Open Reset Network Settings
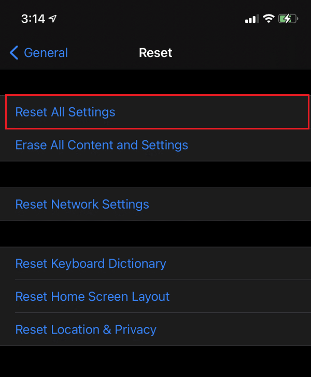The height and width of the screenshot is (377, 311). pos(82,204)
